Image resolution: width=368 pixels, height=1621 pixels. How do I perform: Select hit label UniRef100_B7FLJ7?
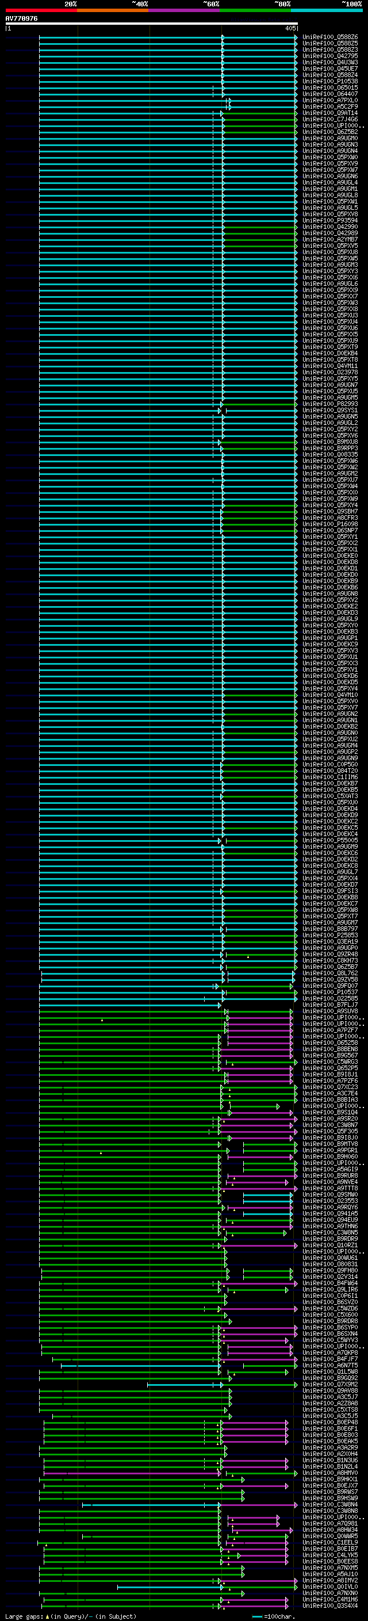click(330, 1005)
